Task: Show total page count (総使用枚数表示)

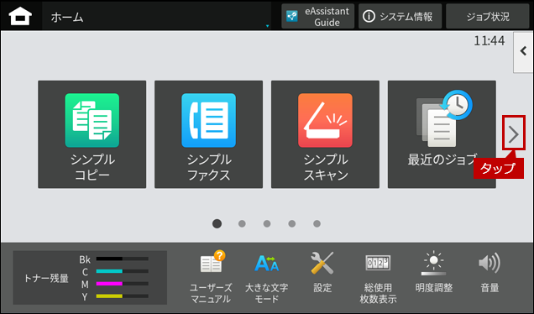Action: (x=378, y=278)
